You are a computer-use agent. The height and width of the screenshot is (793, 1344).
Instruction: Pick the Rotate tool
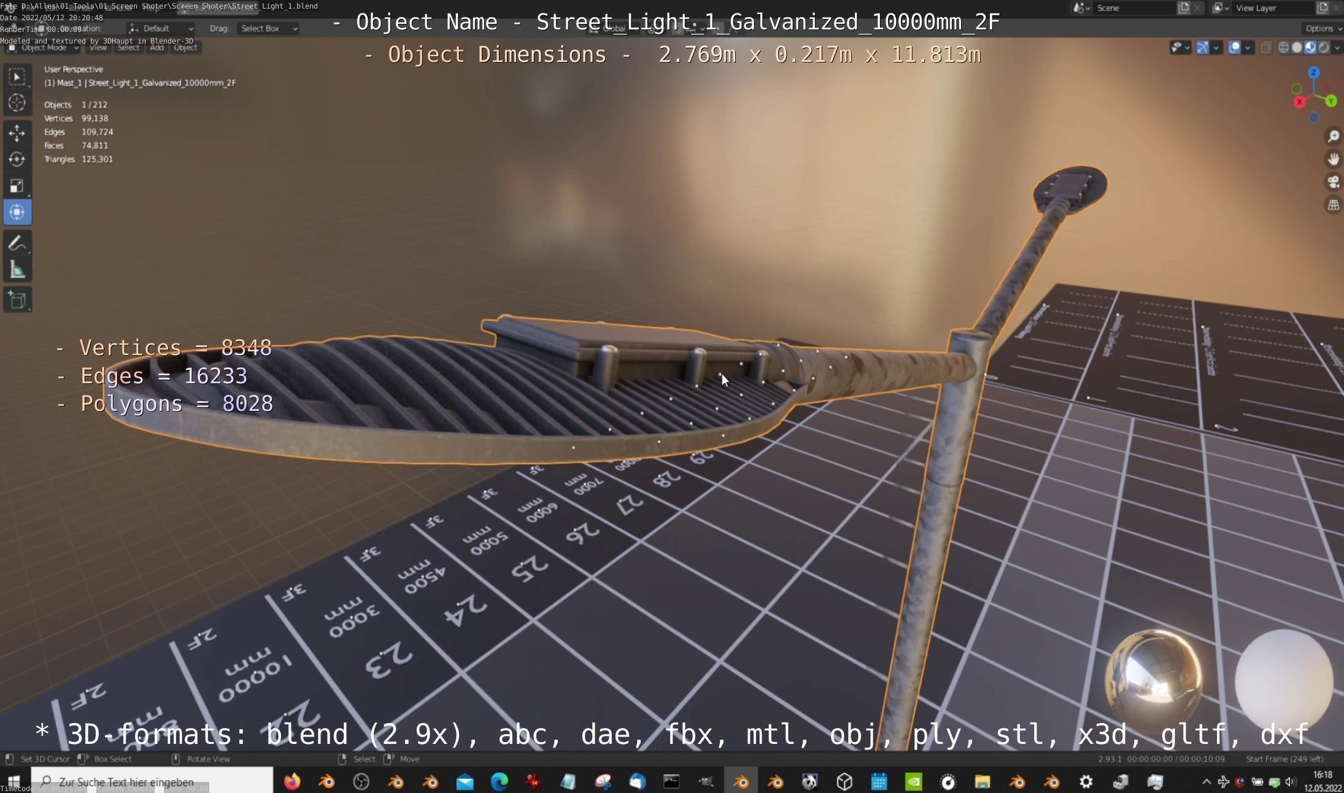coord(17,159)
